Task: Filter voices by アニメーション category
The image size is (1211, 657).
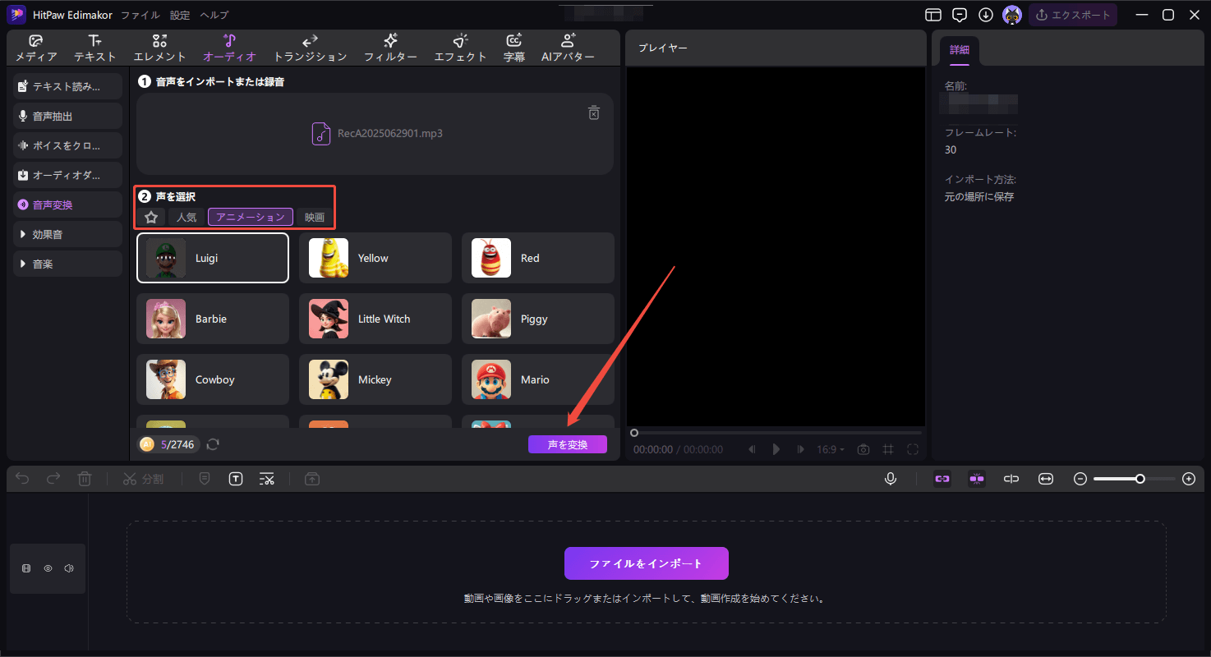Action: click(251, 218)
